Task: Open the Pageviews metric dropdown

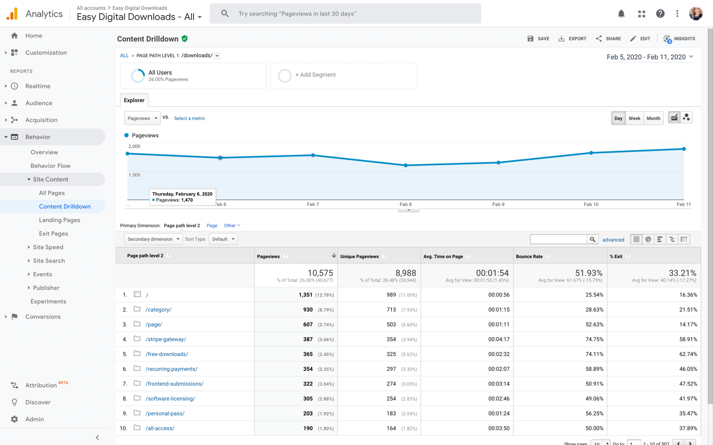Action: tap(142, 118)
